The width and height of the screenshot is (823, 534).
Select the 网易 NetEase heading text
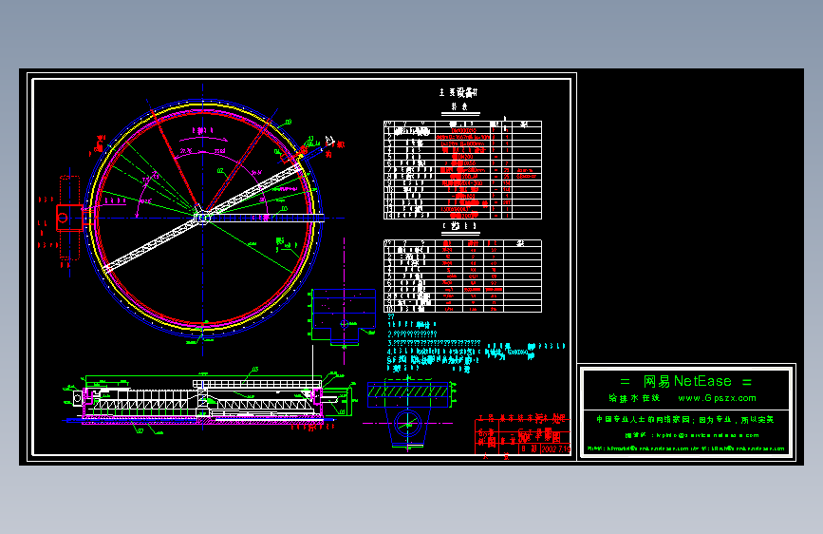(x=686, y=381)
